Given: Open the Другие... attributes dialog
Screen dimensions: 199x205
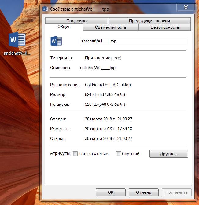Looking at the screenshot, I should click(x=168, y=154).
